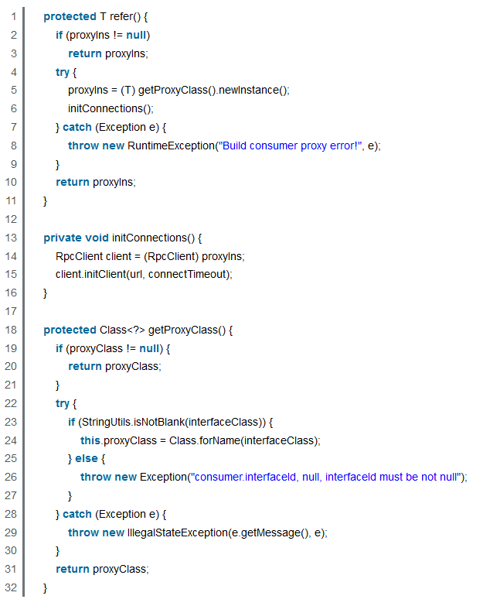Screen dimensions: 483x606
Task: Click 'return proxyIns;' on line 10
Action: pyautogui.click(x=96, y=182)
